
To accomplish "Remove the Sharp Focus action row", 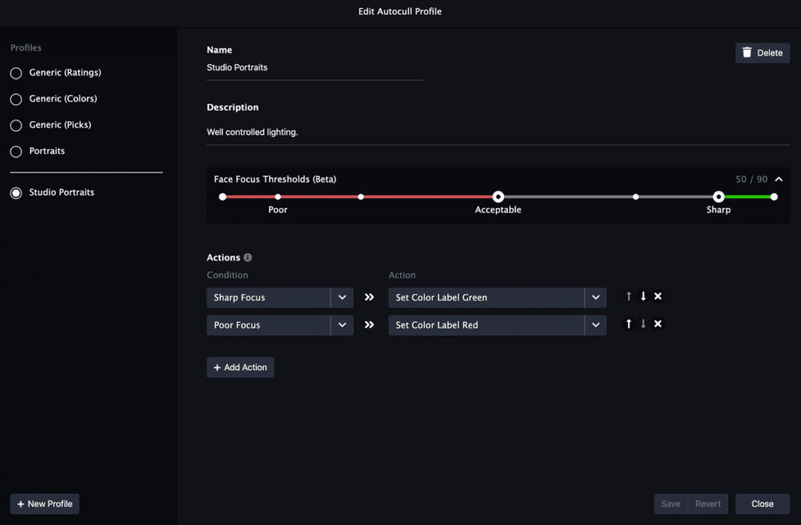I will [658, 297].
